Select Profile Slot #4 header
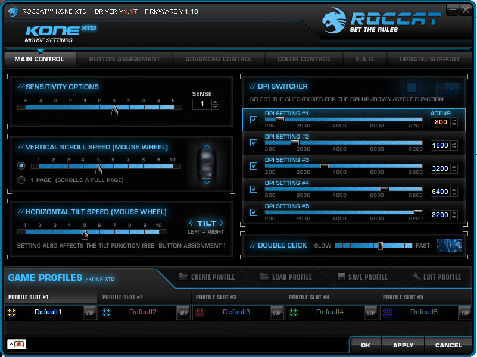477x357 pixels. [332, 297]
